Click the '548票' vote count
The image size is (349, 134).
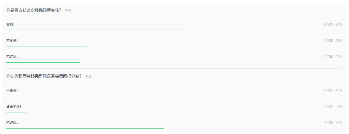coord(328,24)
